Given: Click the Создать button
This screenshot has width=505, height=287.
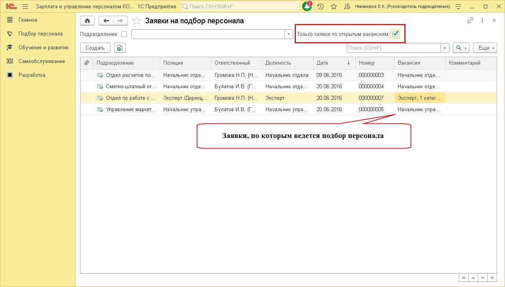Looking at the screenshot, I should coord(95,48).
